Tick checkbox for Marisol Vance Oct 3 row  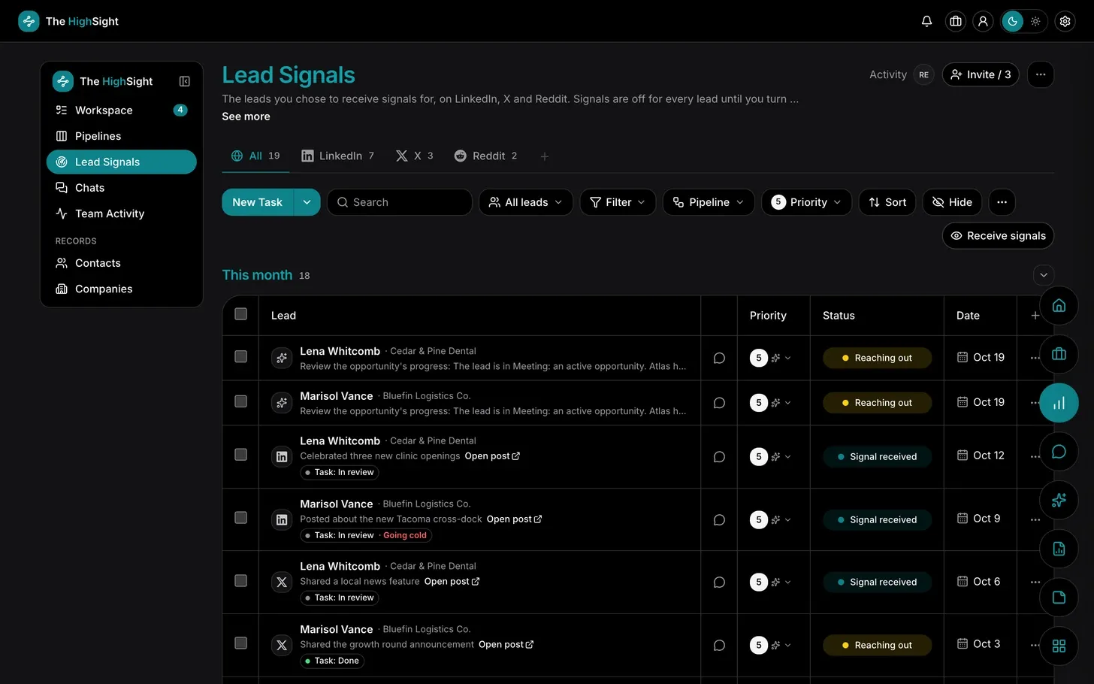point(240,643)
